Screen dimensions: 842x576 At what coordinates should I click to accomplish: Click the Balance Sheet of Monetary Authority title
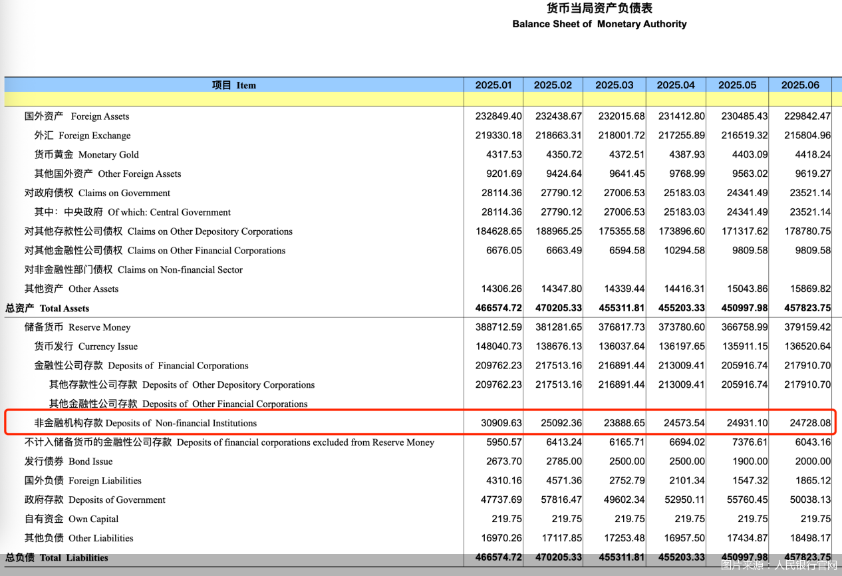click(599, 24)
